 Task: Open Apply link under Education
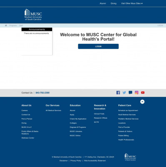click(72, 115)
